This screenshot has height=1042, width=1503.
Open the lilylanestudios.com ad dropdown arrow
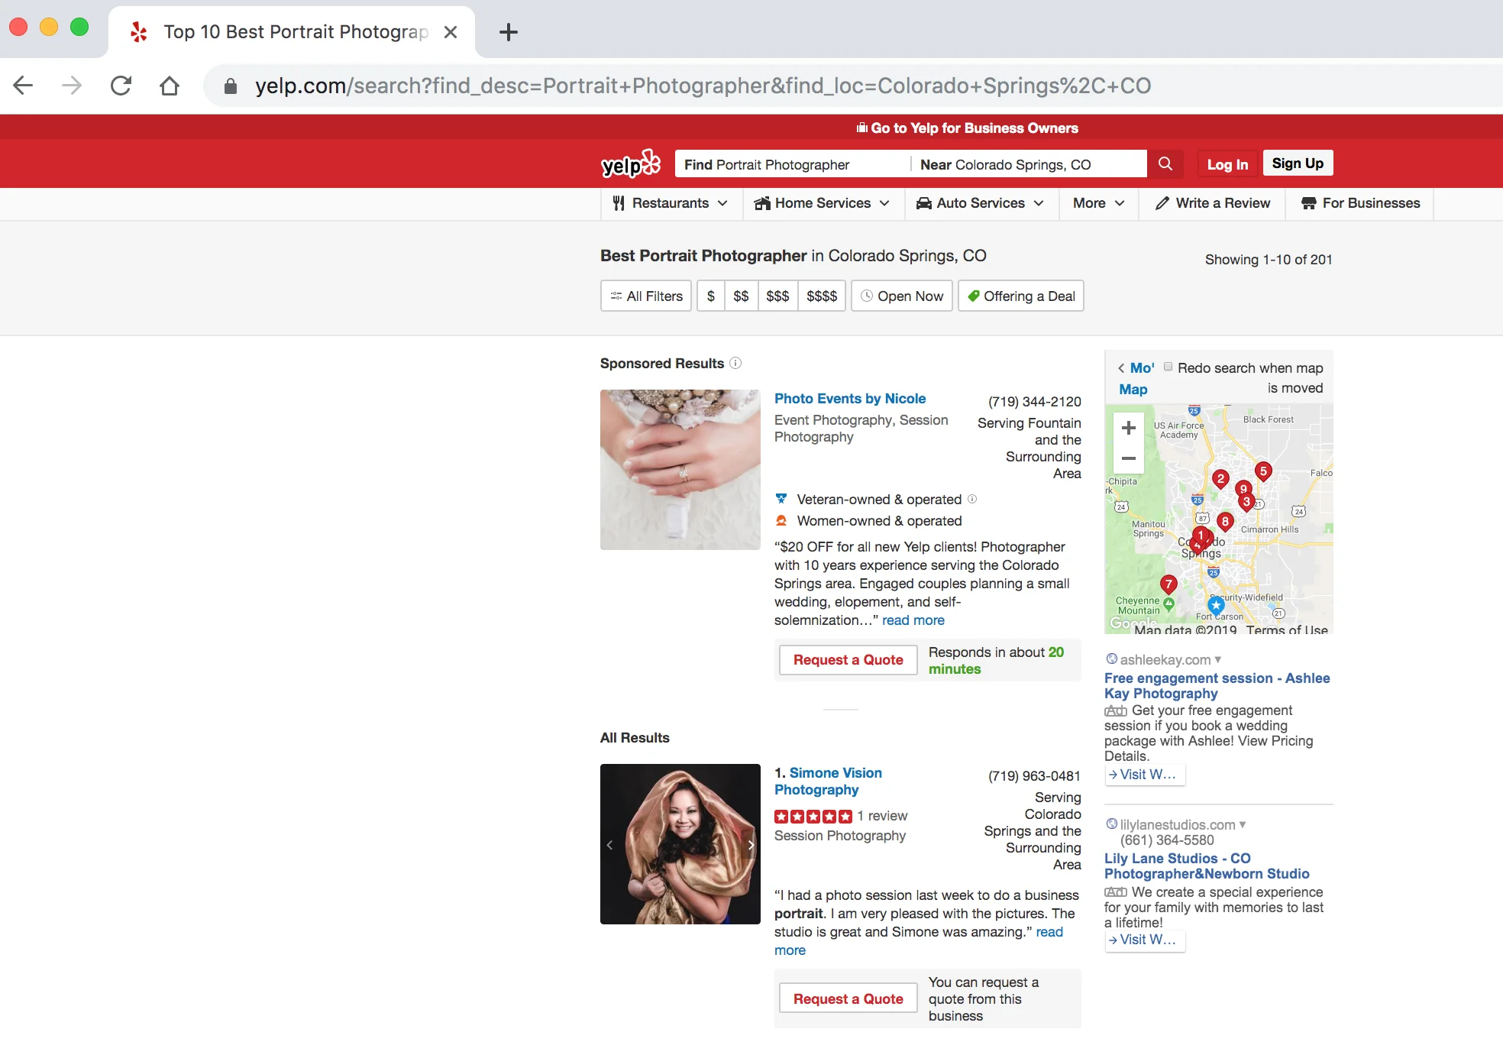[x=1243, y=824]
